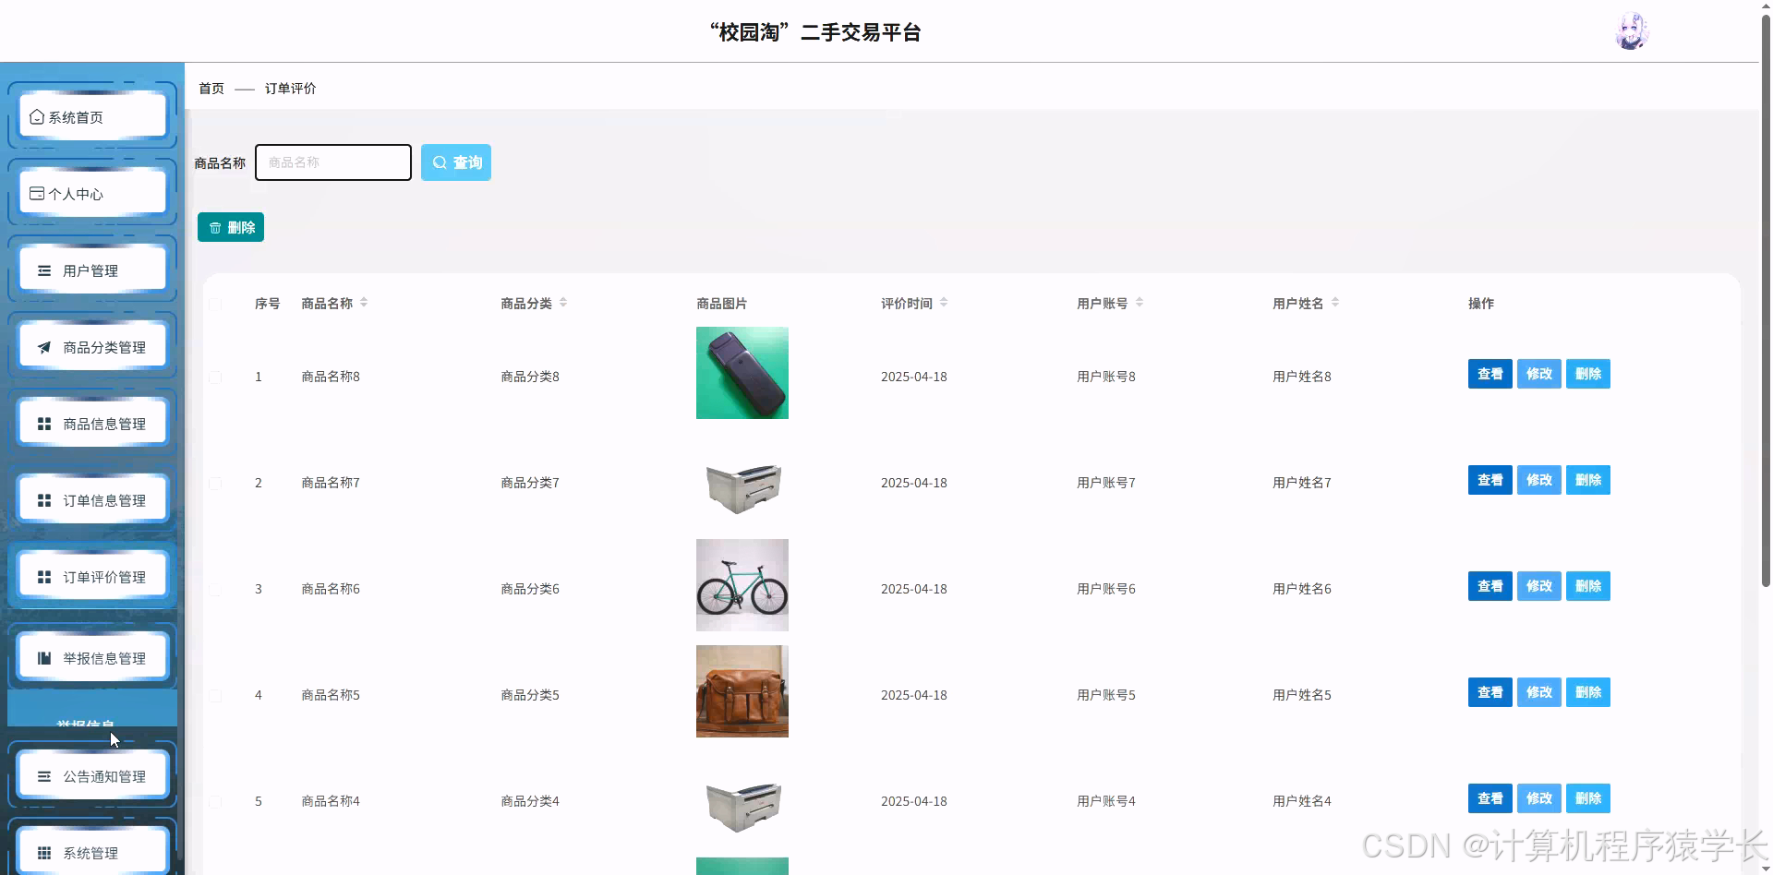This screenshot has height=875, width=1773.
Task: Click the 修改 button for 商品名称7
Action: tap(1538, 480)
